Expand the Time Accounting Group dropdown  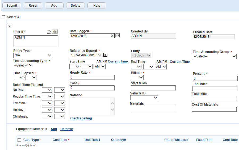(215, 56)
